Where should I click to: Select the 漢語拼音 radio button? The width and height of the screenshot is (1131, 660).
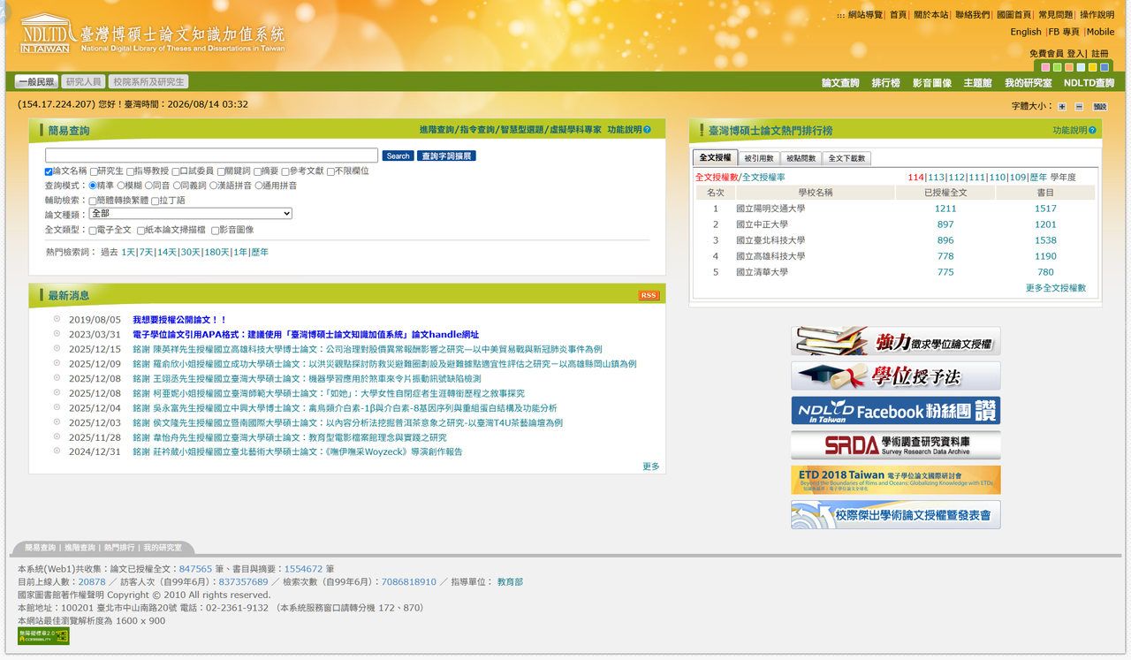pos(213,186)
